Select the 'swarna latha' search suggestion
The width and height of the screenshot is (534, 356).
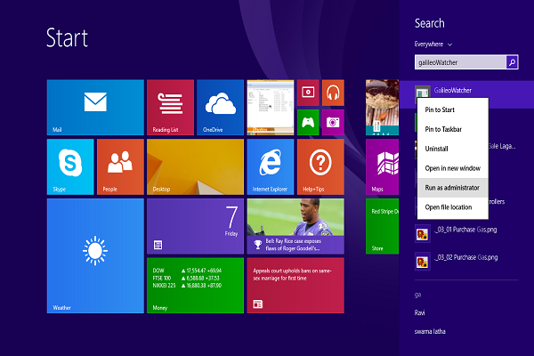coord(430,331)
